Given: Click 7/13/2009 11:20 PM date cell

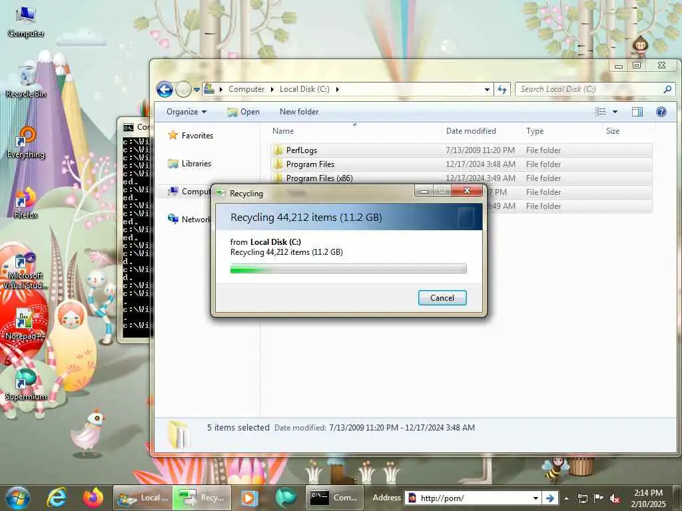Looking at the screenshot, I should [x=480, y=150].
